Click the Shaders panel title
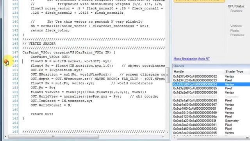 coord(179,66)
